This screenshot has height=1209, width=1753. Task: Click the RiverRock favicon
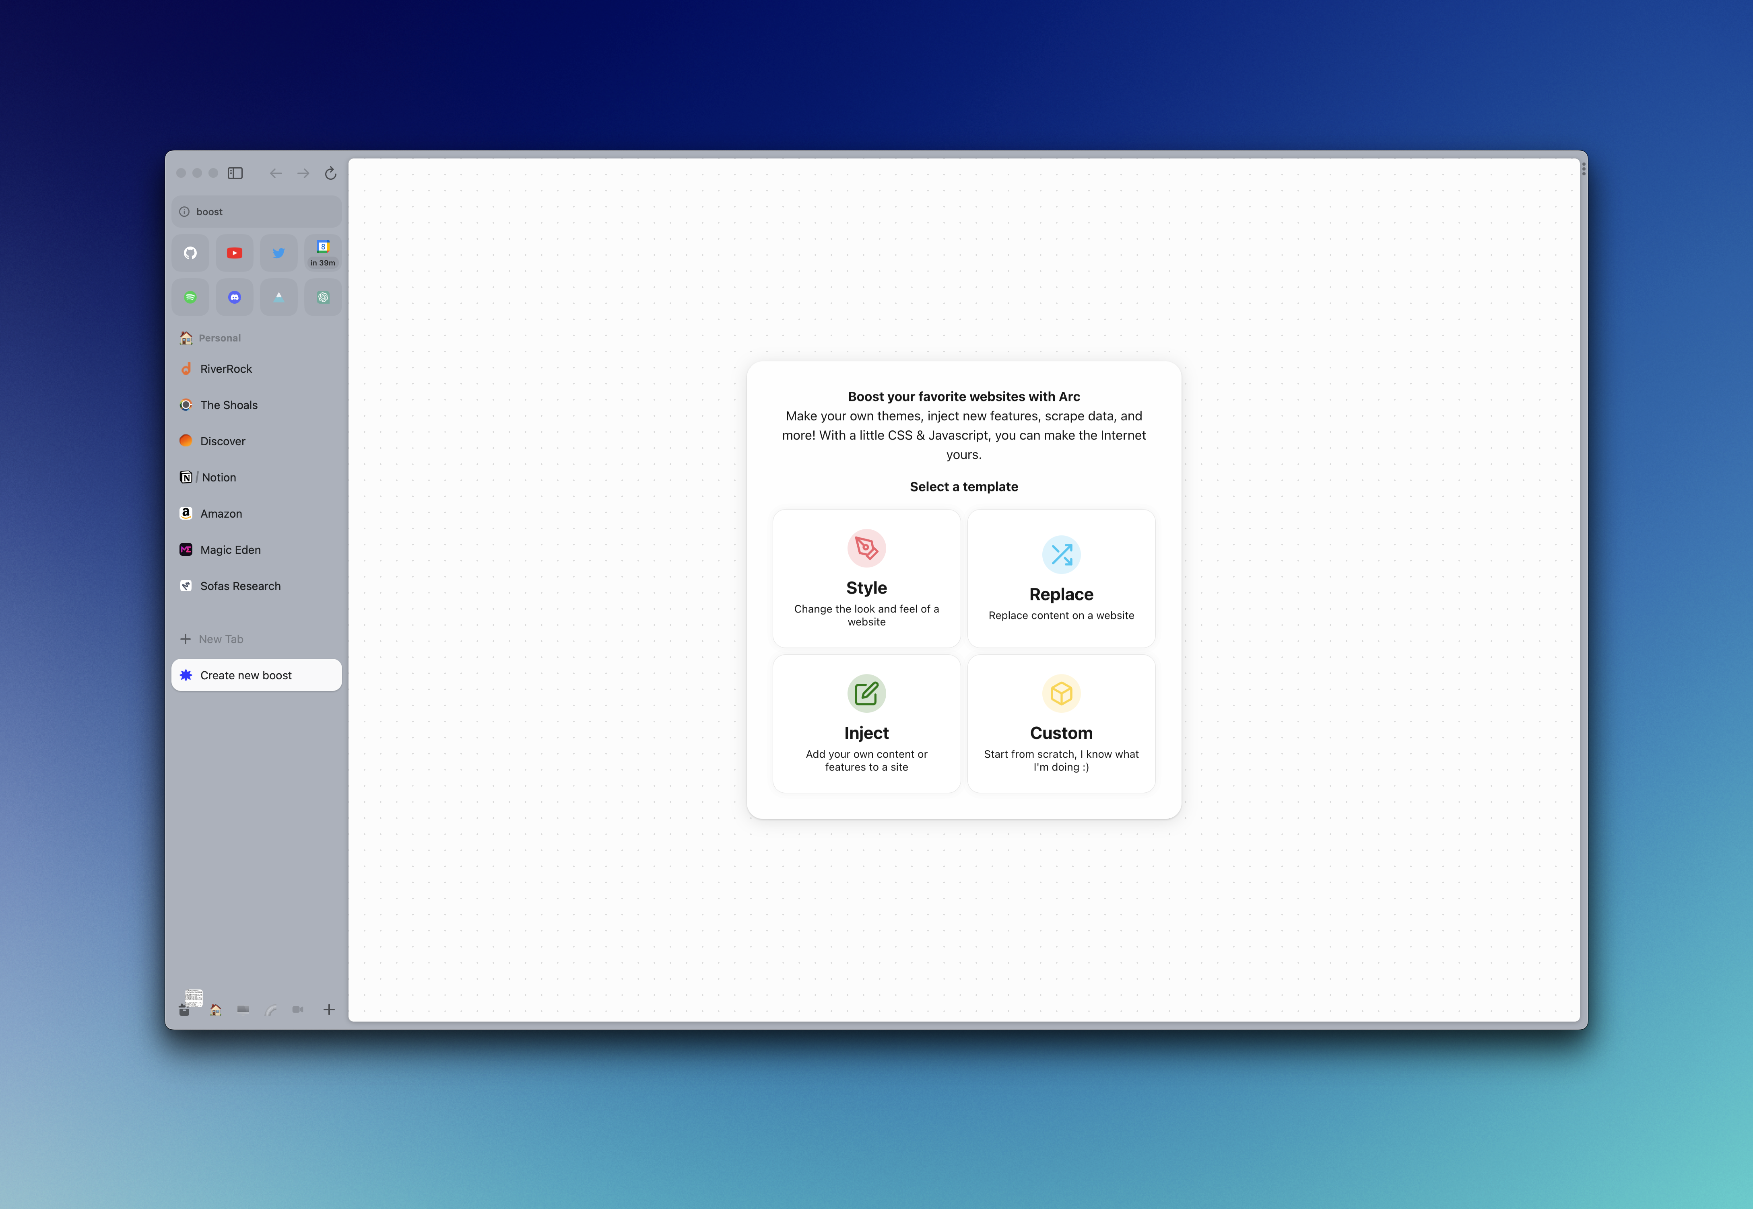point(186,369)
